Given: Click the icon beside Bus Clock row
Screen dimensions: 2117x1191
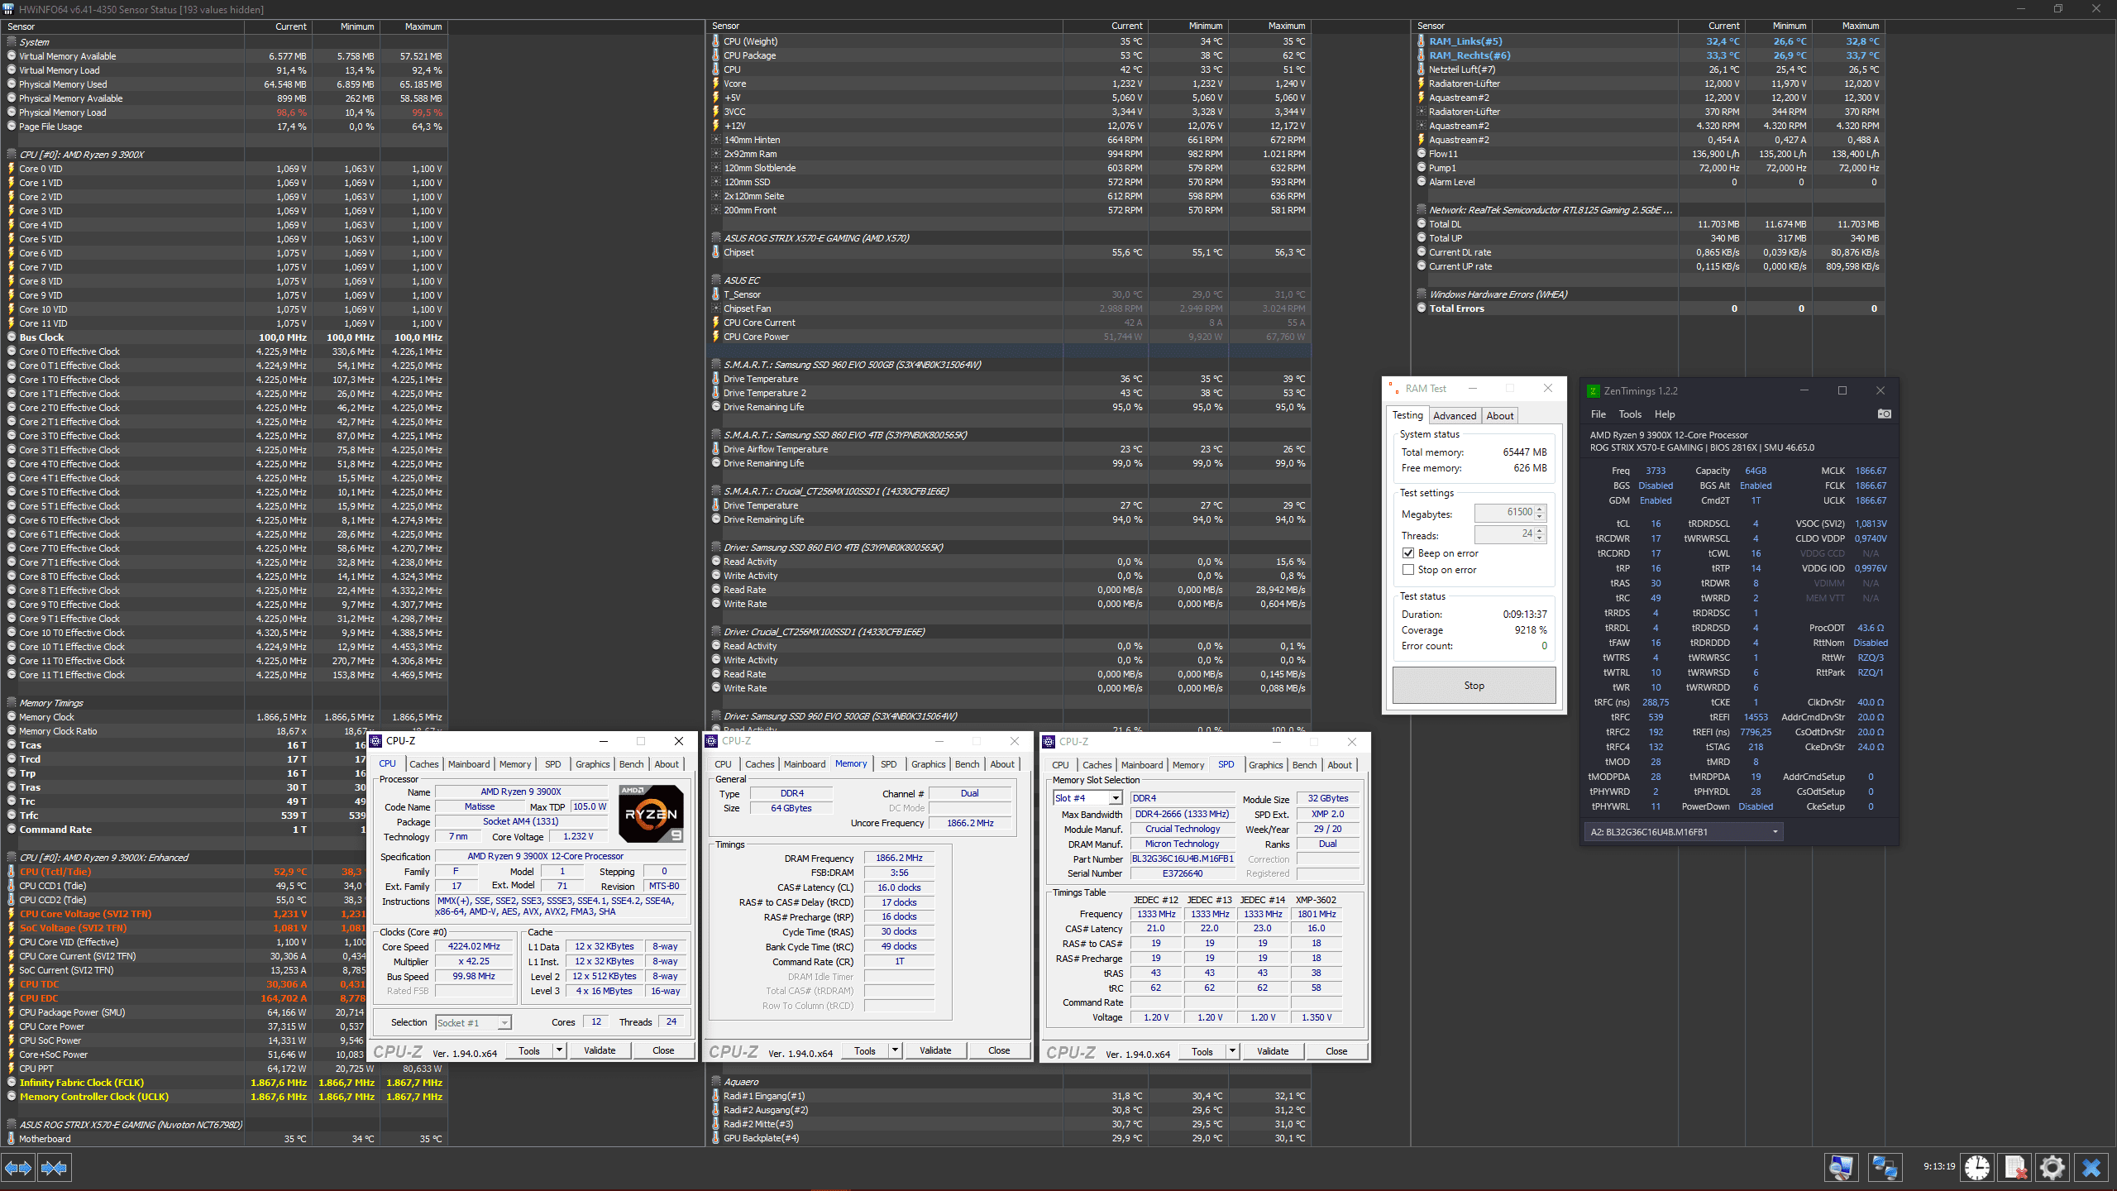Looking at the screenshot, I should [x=12, y=337].
